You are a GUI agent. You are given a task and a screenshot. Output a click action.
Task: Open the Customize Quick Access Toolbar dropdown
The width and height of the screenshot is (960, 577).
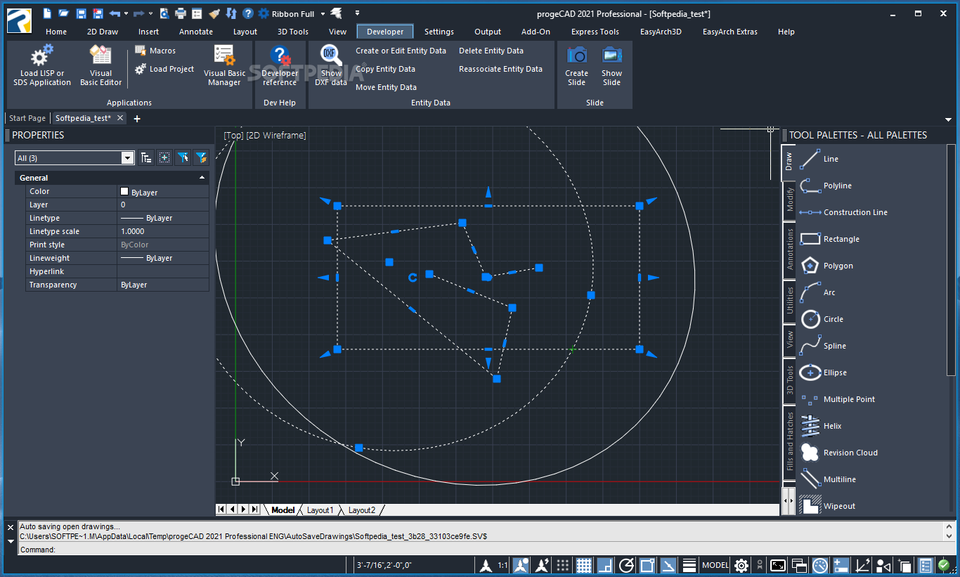click(x=357, y=13)
